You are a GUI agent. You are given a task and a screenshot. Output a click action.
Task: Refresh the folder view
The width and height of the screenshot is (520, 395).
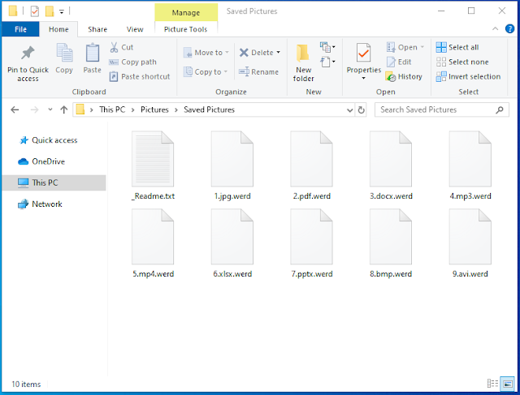click(361, 110)
